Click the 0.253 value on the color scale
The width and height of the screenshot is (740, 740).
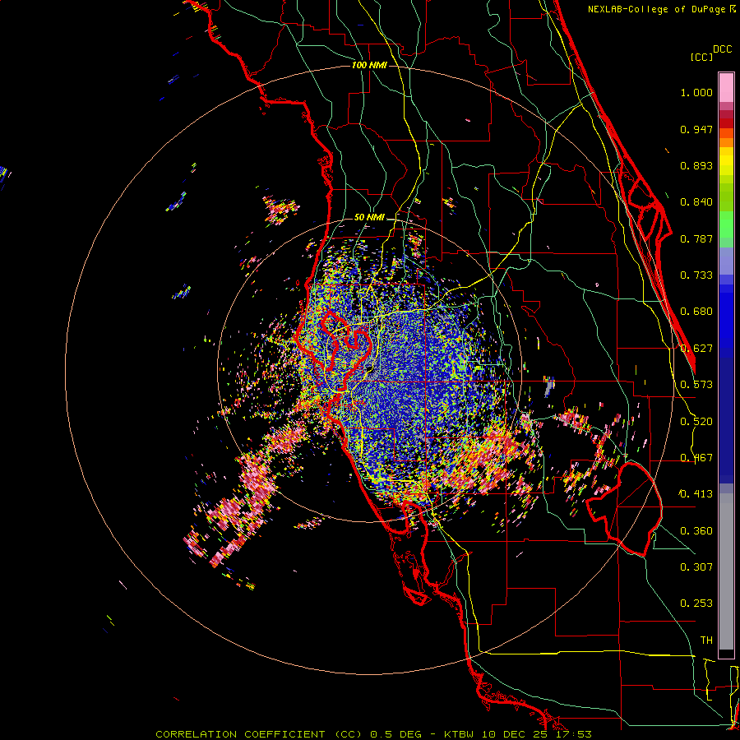696,604
